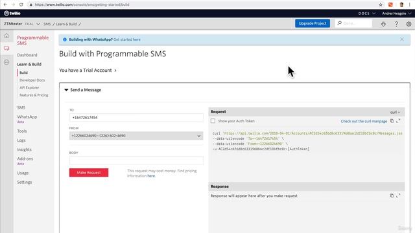Click the browser forward arrow
This screenshot has width=415, height=233.
point(13,5)
